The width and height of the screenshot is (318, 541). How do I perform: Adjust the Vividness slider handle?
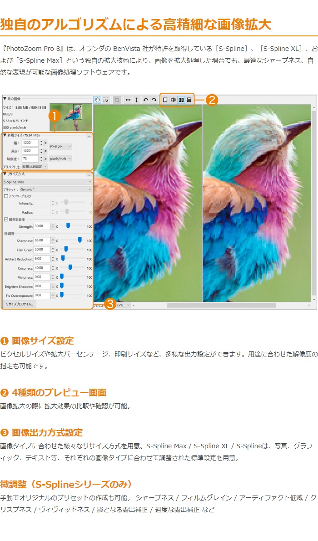point(62,276)
